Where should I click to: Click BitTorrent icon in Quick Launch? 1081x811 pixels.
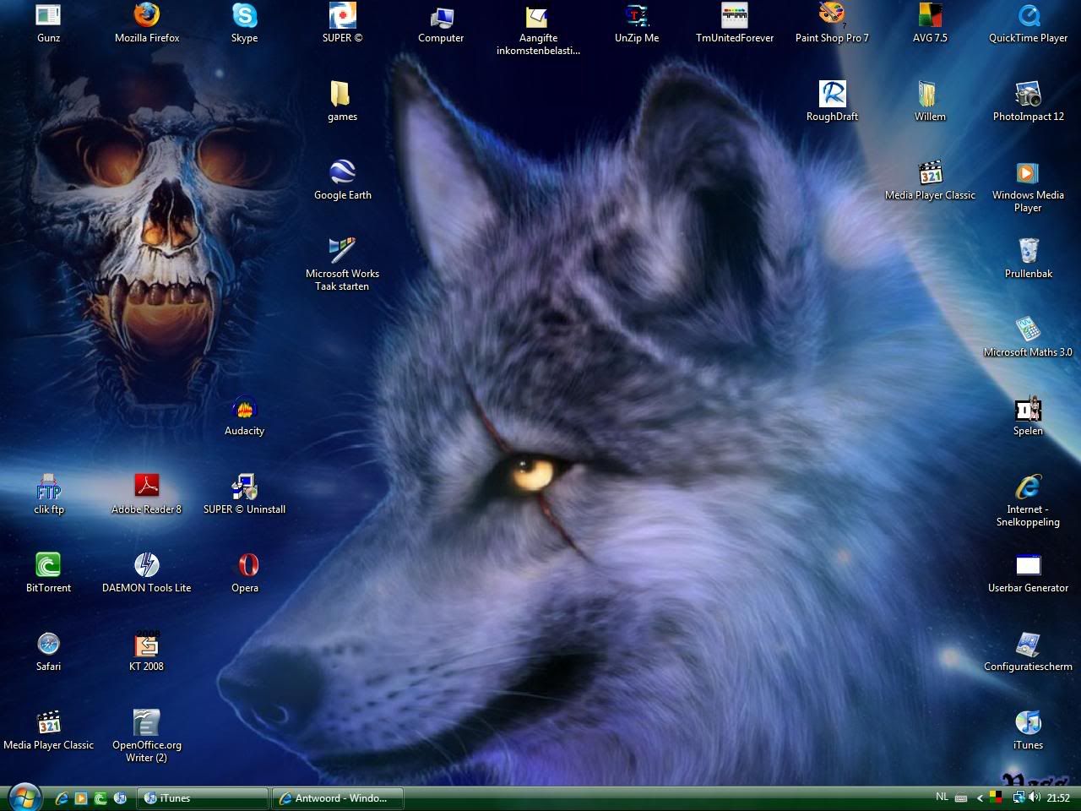[x=100, y=798]
